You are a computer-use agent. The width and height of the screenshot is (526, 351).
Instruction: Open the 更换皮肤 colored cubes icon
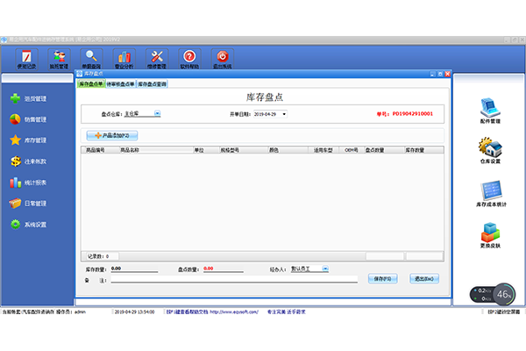point(490,235)
